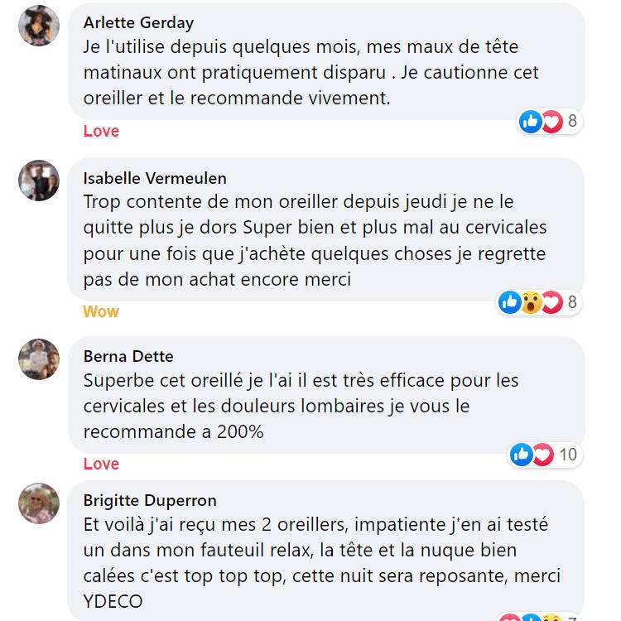Open Arlette Gerday's profile name link
621x621 pixels.
point(139,23)
